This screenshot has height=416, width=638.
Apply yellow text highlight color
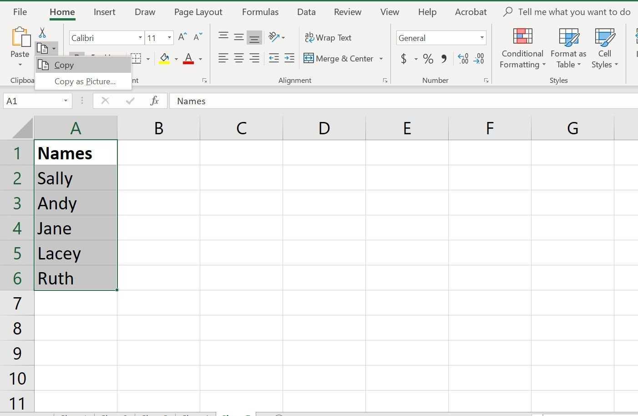(165, 59)
